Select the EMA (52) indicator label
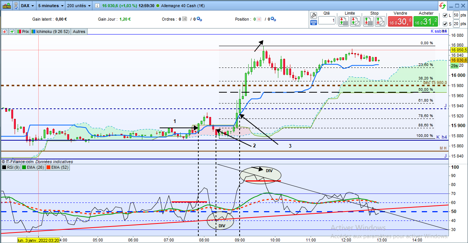Screen dimensions: 468x243 (58, 167)
